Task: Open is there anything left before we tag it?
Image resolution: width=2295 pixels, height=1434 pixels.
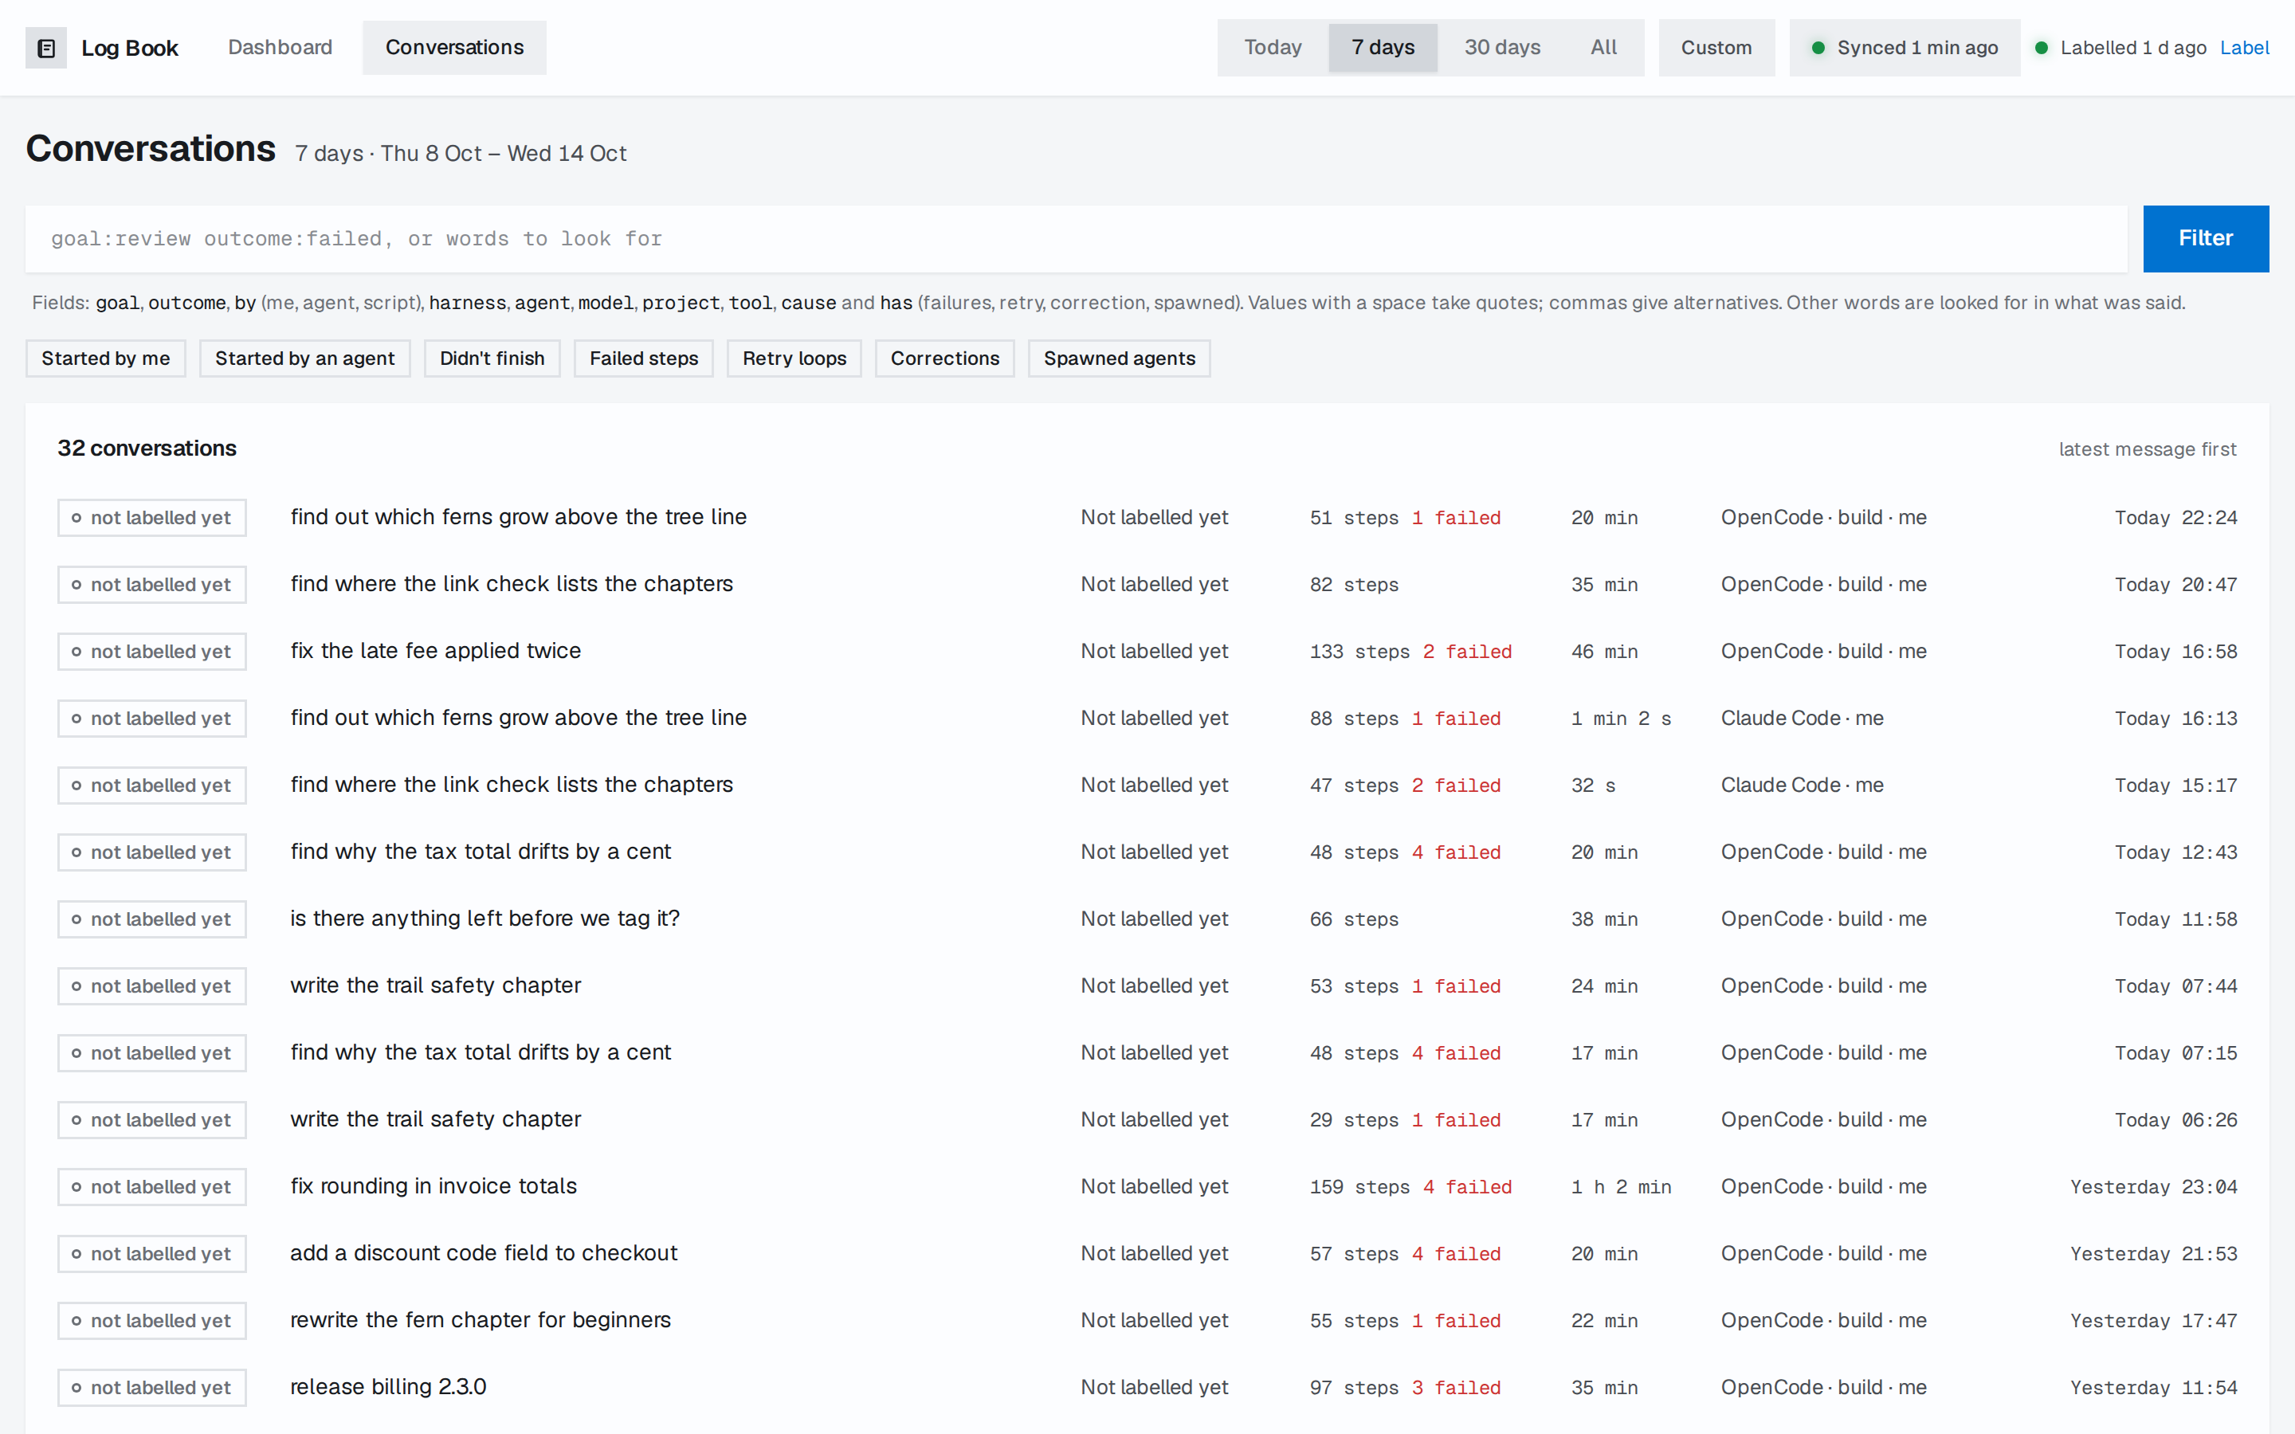Action: click(1147, 919)
